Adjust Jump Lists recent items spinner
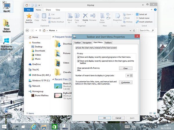The height and width of the screenshot is (130, 174). pos(131,75)
